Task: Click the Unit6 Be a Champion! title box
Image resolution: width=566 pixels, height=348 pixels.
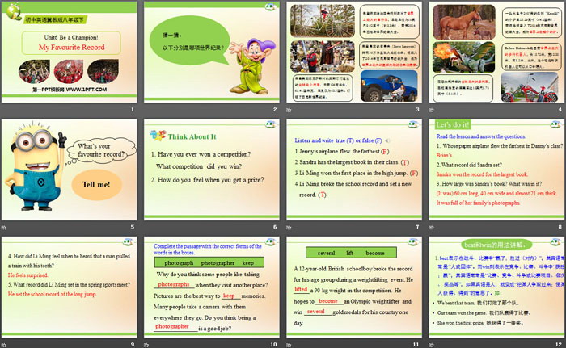Action: pos(71,43)
